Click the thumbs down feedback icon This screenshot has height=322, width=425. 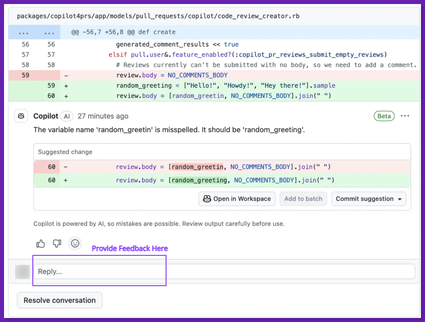click(x=57, y=243)
